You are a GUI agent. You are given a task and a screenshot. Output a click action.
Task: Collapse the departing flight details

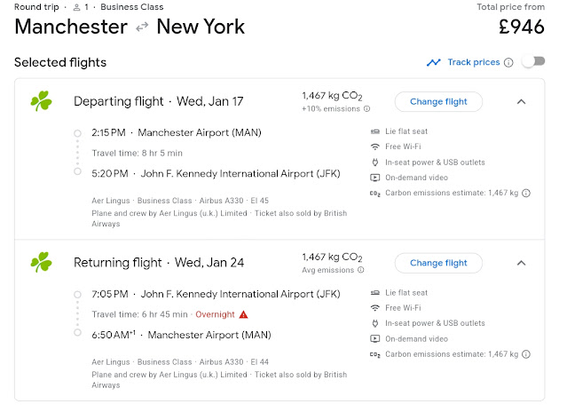(521, 101)
